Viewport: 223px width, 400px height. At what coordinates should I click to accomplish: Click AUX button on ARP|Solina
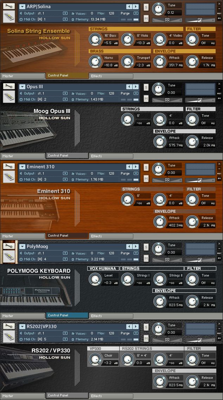[x=219, y=13]
